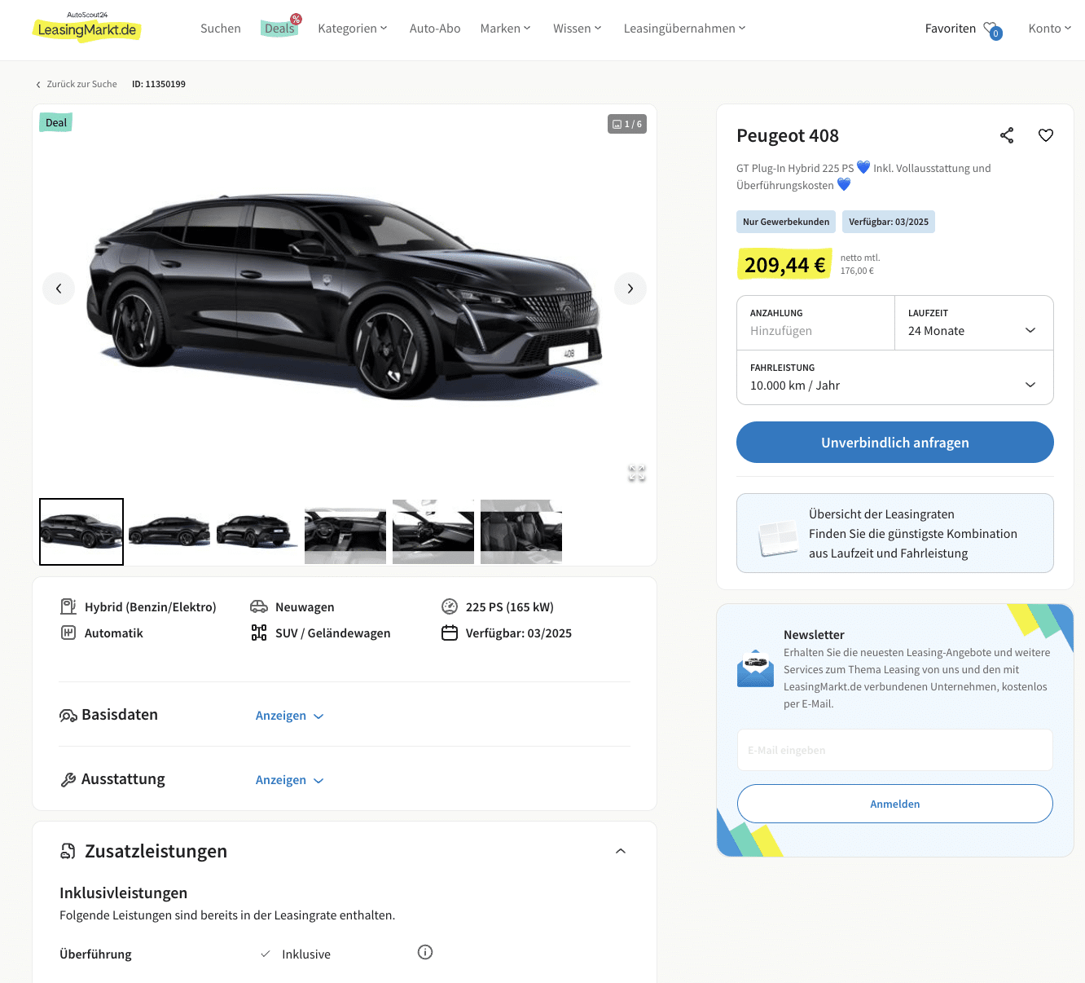Open Favoriten heart icon in header
This screenshot has height=983, width=1085.
[992, 29]
